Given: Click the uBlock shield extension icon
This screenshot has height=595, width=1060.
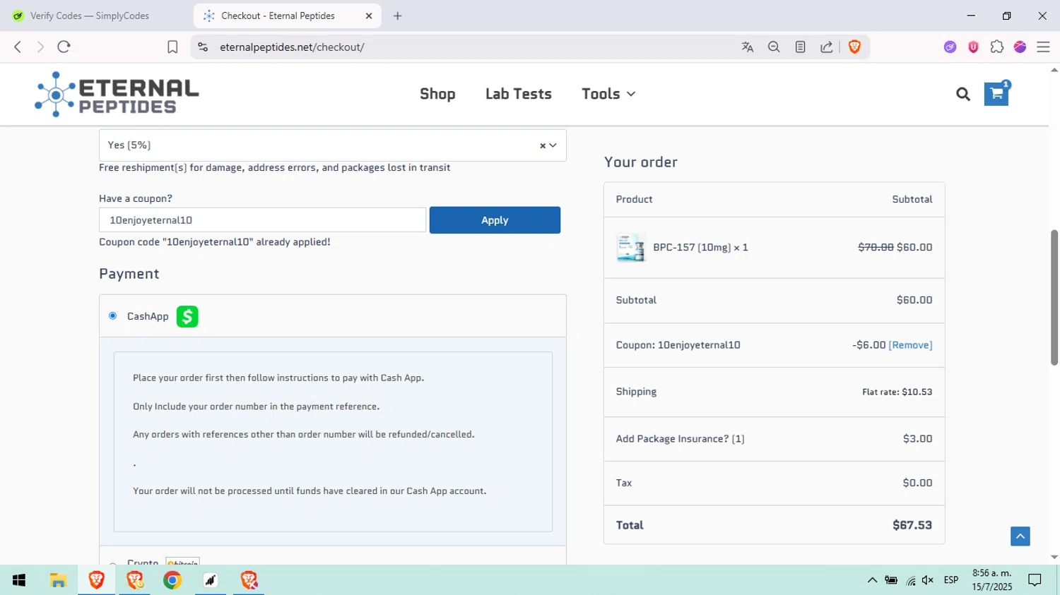Looking at the screenshot, I should (973, 47).
